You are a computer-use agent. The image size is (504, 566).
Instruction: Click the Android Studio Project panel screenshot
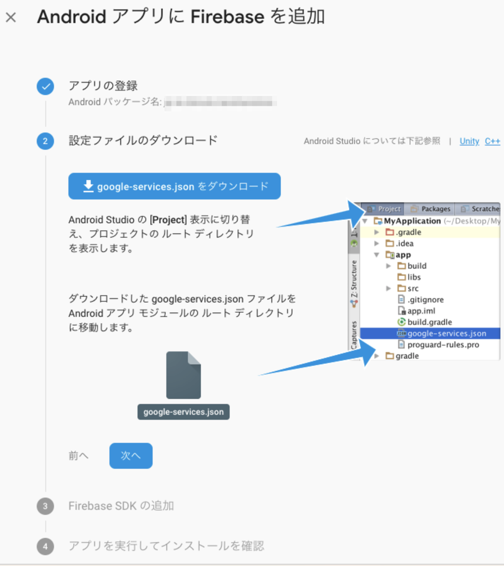point(425,281)
